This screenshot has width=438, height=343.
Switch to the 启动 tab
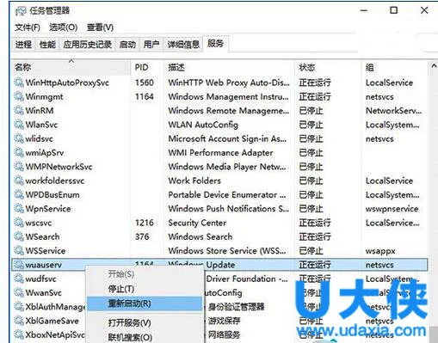tap(127, 45)
